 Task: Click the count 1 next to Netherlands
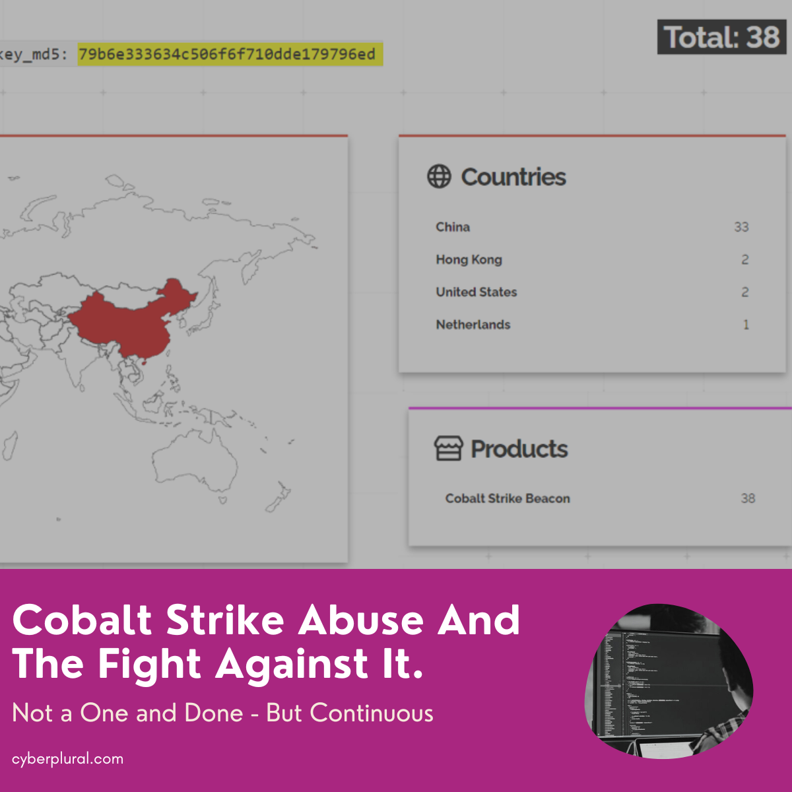click(746, 324)
